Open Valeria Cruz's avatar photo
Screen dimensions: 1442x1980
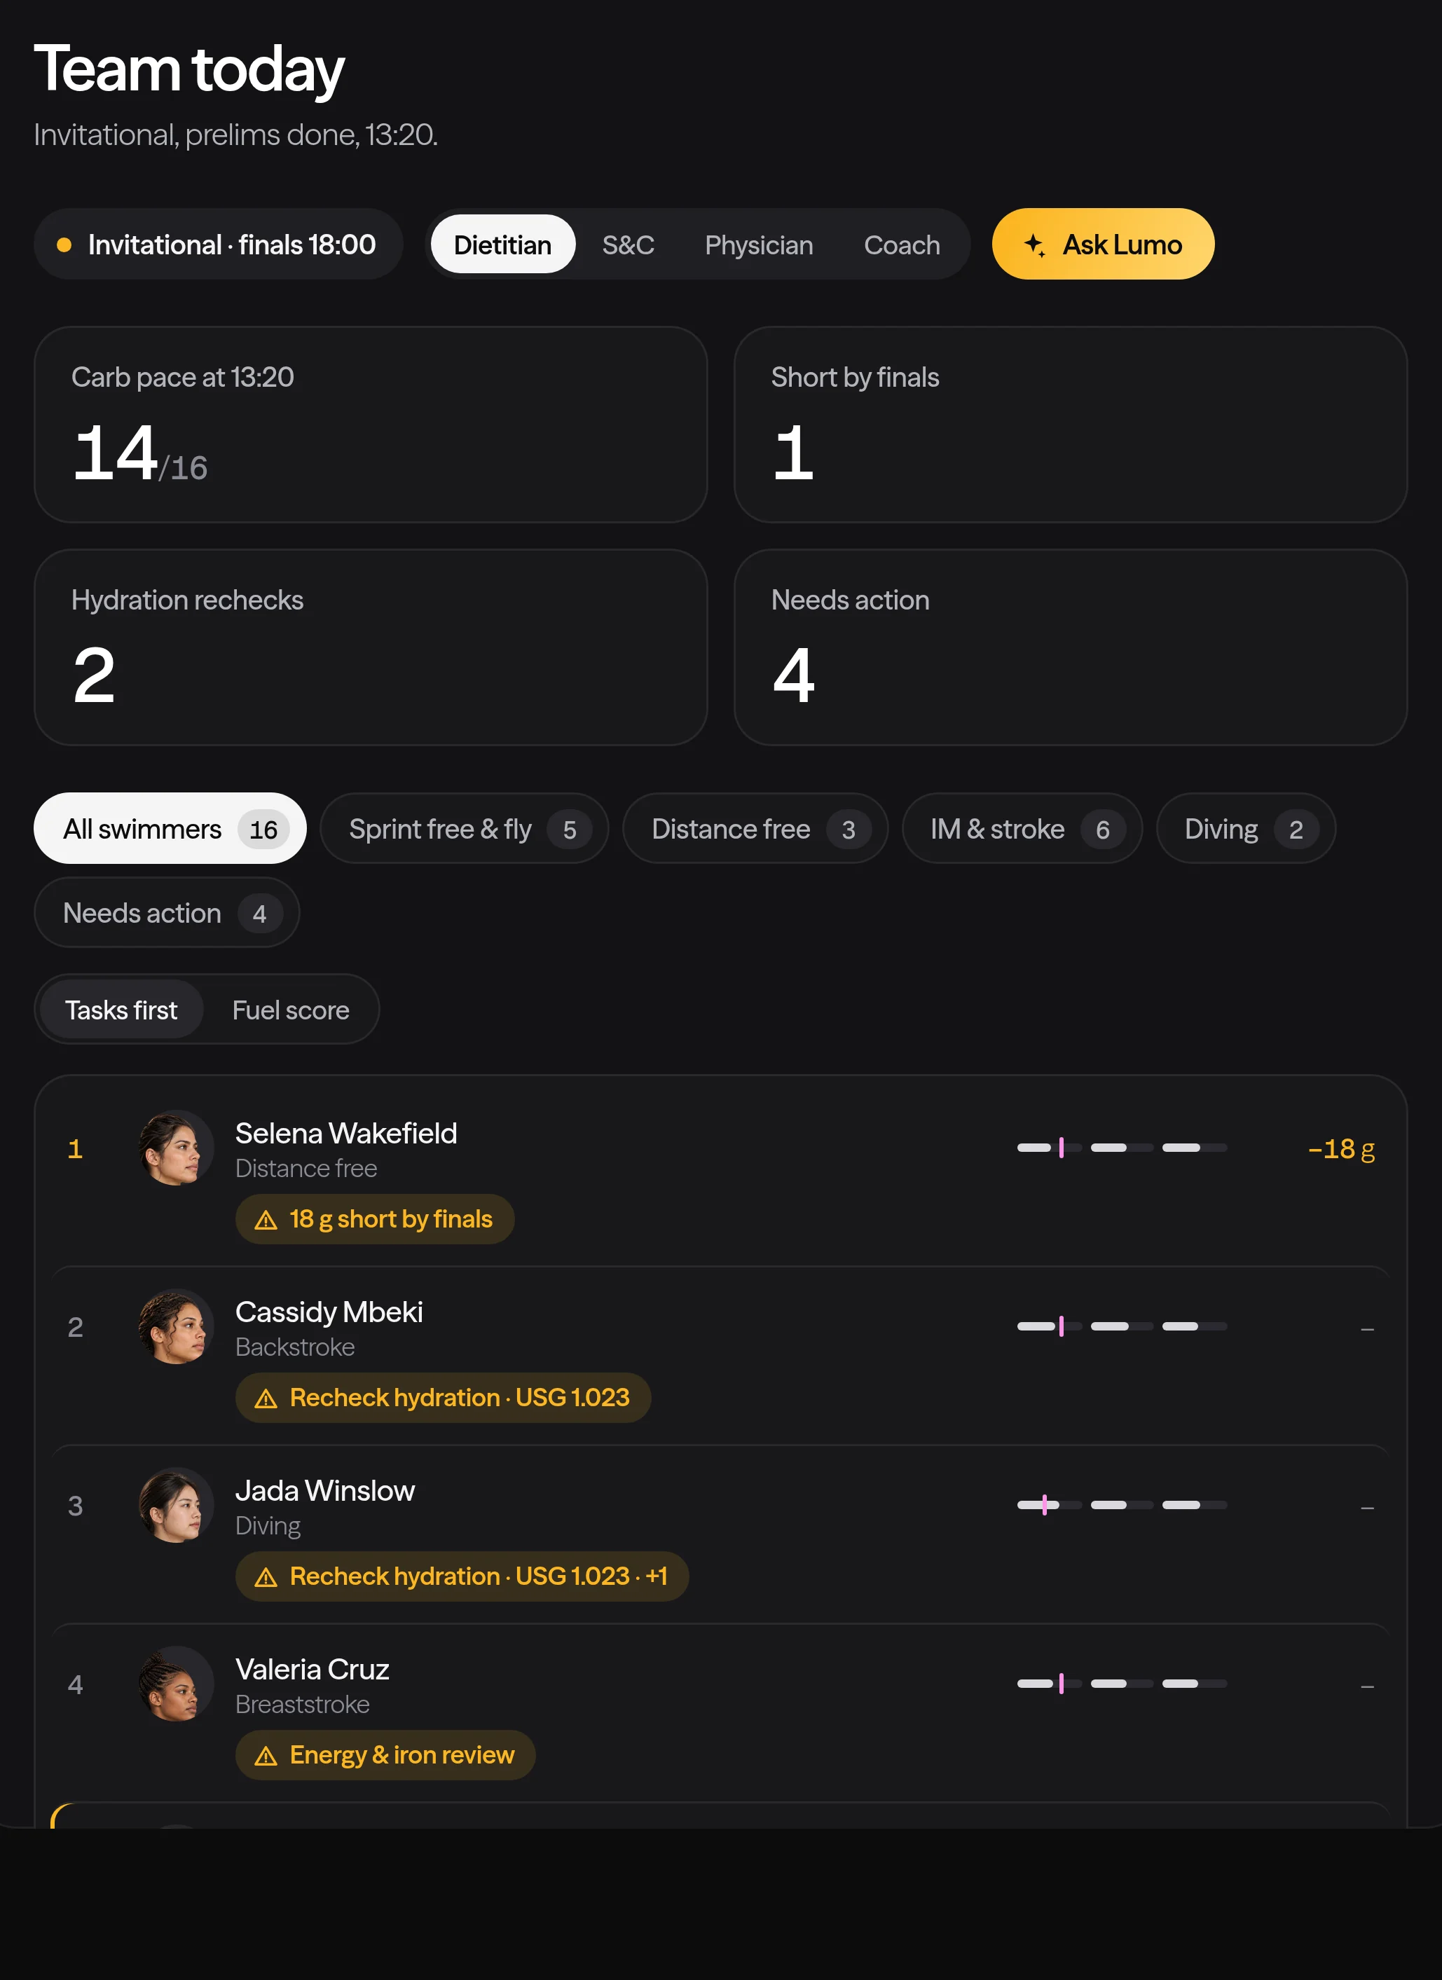coord(177,1683)
